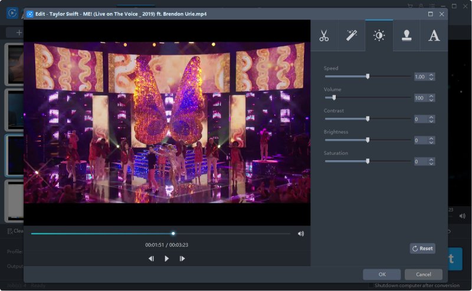Click the Volume slider handle
472x291 pixels.
(x=334, y=97)
